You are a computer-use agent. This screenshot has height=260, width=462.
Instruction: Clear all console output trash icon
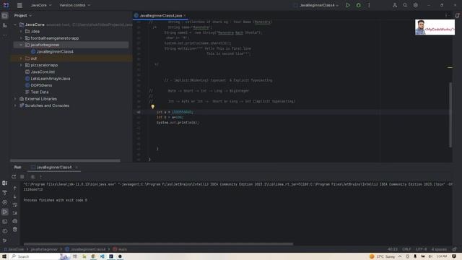14,230
